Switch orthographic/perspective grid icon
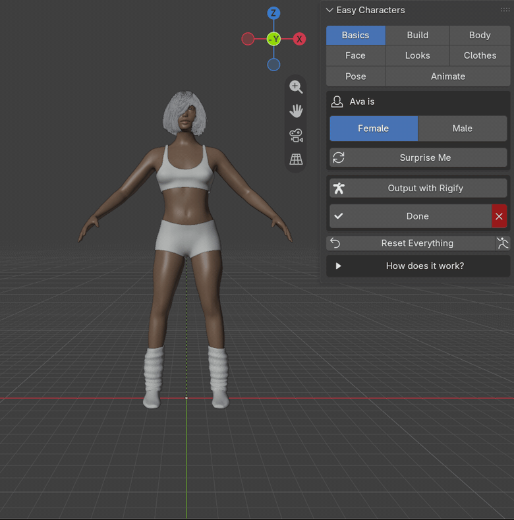The width and height of the screenshot is (514, 520). 296,159
